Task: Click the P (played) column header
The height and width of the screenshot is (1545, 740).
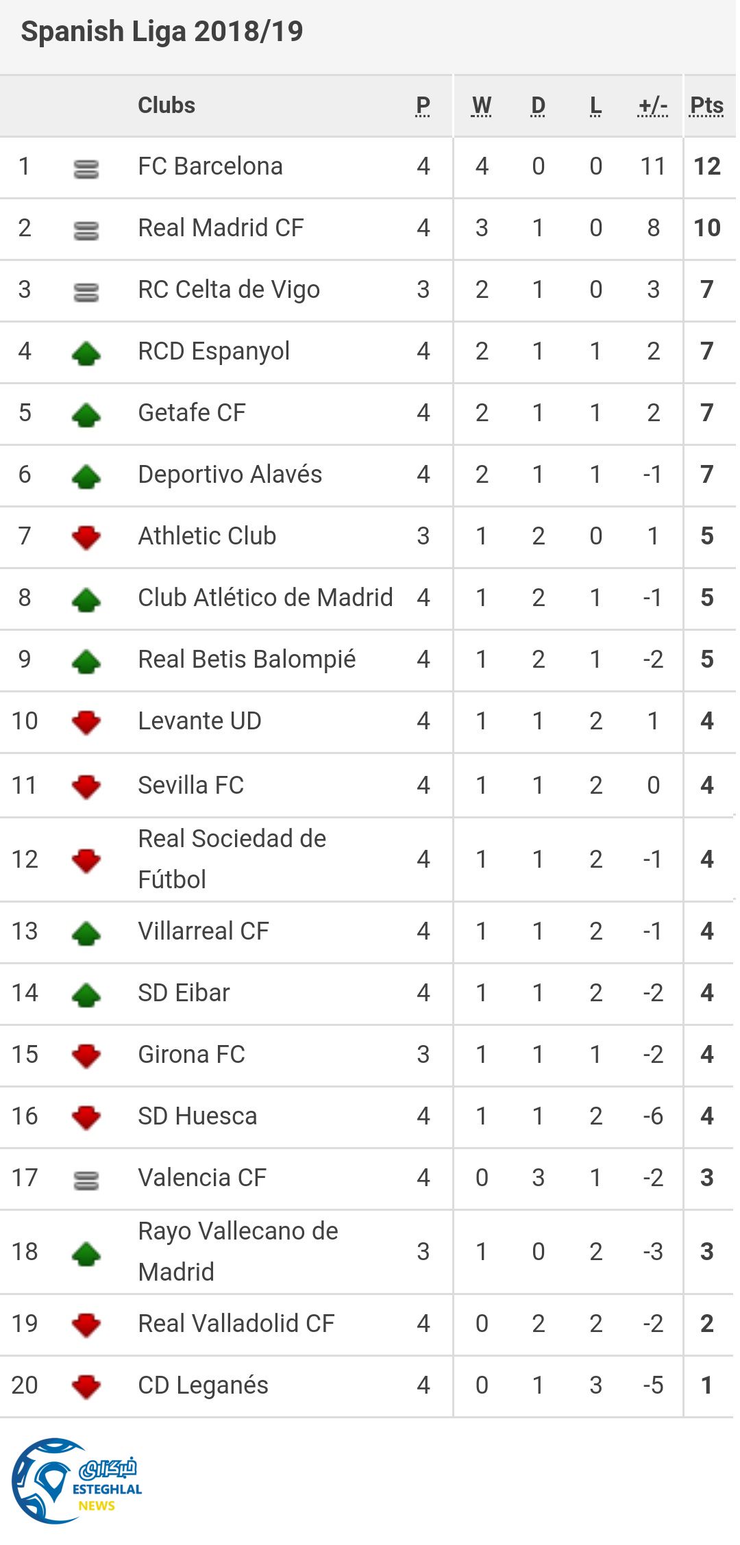Action: (423, 106)
